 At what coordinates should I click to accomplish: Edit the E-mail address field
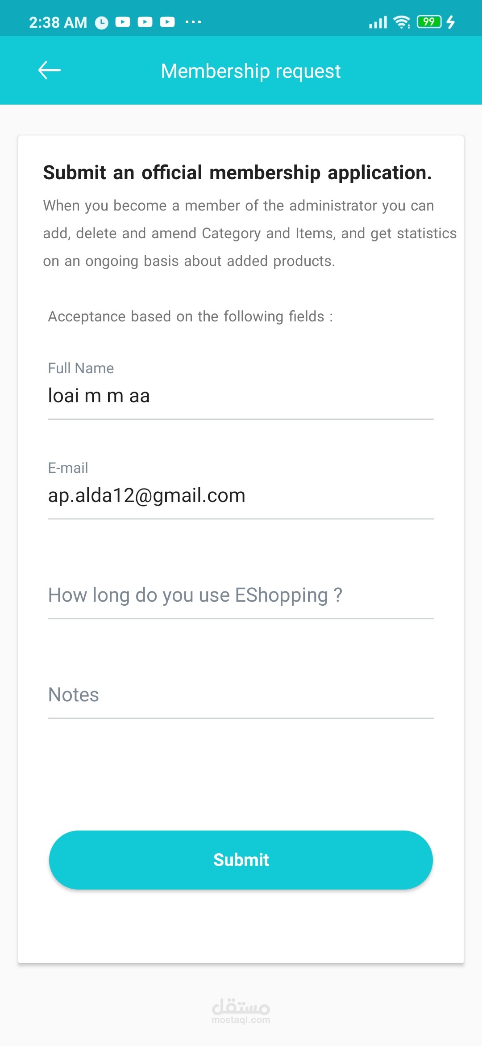pos(241,495)
